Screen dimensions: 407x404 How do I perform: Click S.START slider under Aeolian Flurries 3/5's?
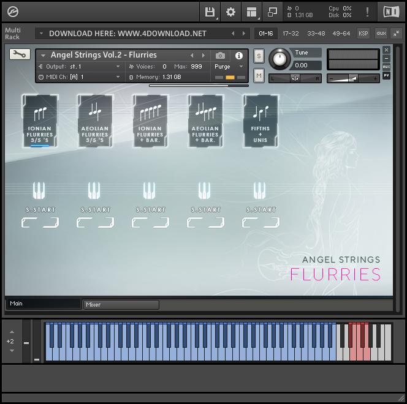tap(95, 222)
